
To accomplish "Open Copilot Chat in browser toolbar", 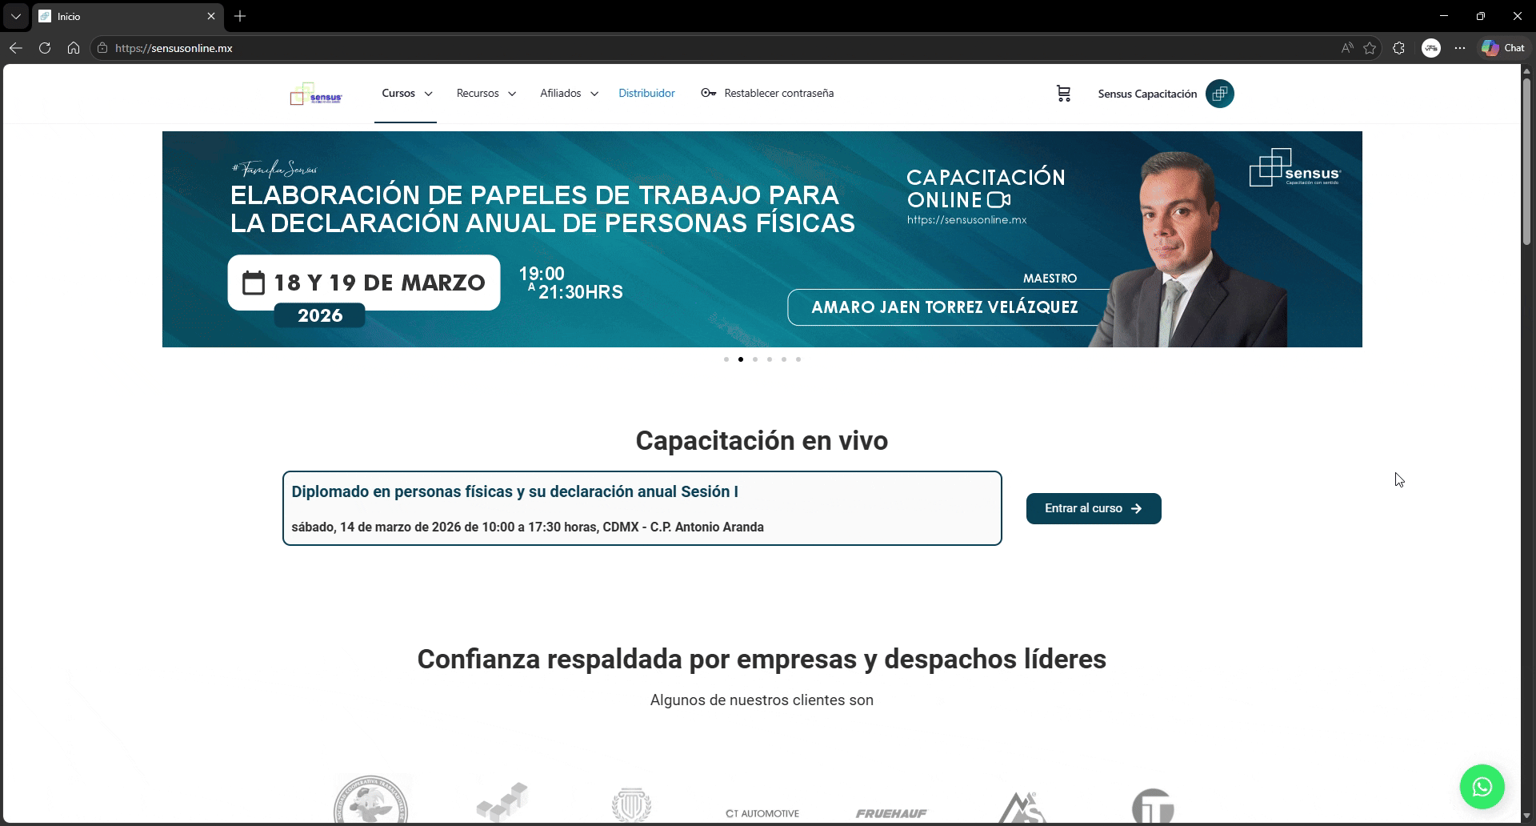I will (1503, 48).
